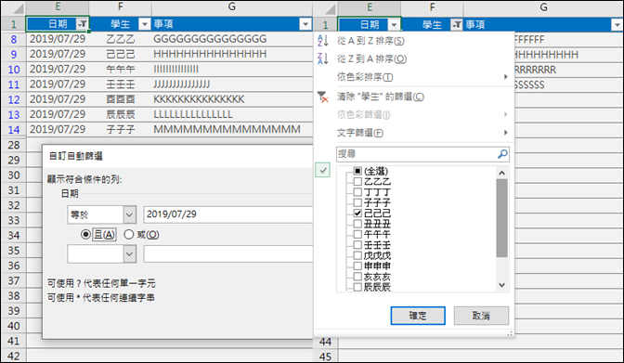Click the 辰辰辰 cell in row 13
The height and width of the screenshot is (363, 624).
point(121,114)
